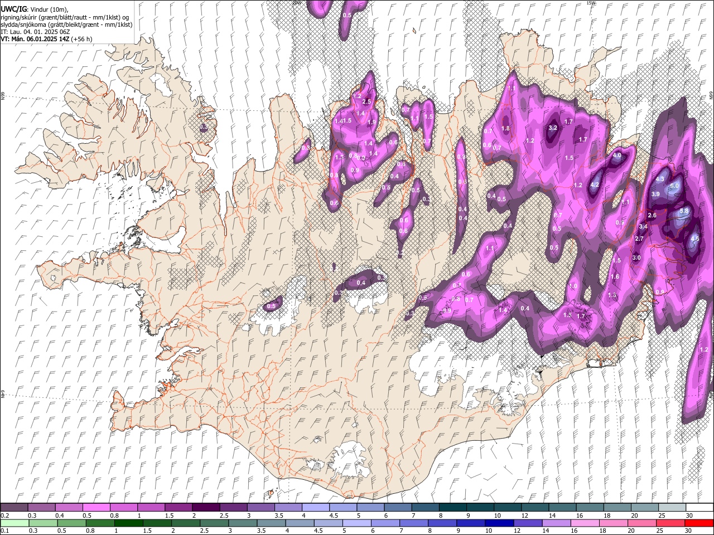714x535 pixels.
Task: Click the 12 label on the upper snow legend
Action: point(524,515)
